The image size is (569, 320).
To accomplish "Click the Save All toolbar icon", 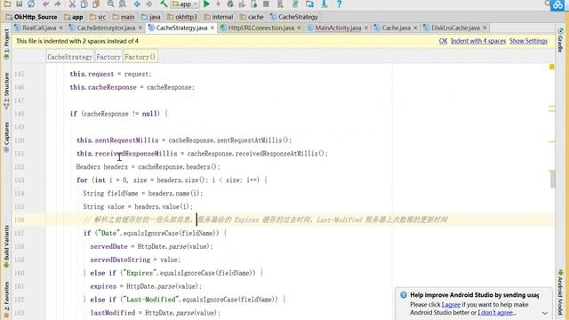I will tap(20, 4).
